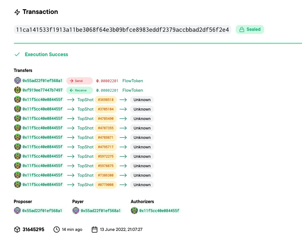Click the arrow after #4785490 badge

(x=123, y=119)
